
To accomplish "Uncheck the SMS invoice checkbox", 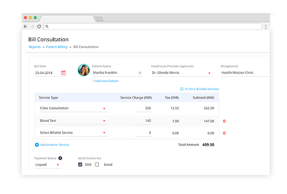I will click(x=80, y=165).
